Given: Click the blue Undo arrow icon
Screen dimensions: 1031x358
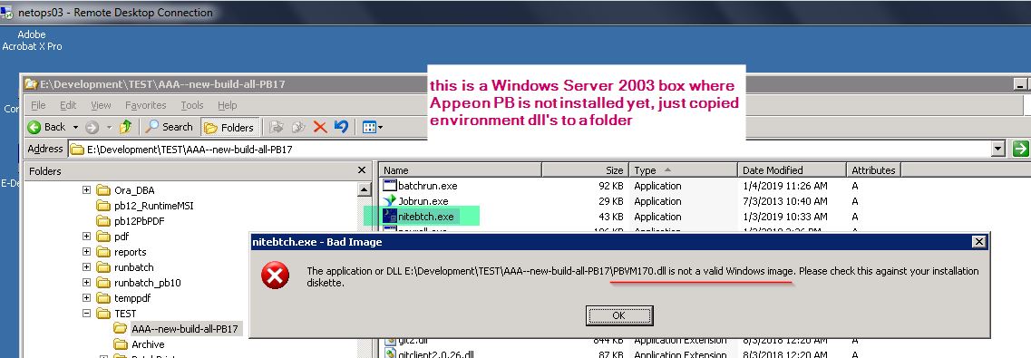Looking at the screenshot, I should (341, 127).
